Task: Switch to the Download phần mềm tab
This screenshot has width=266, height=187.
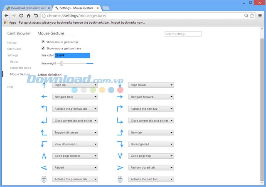Action: point(28,8)
